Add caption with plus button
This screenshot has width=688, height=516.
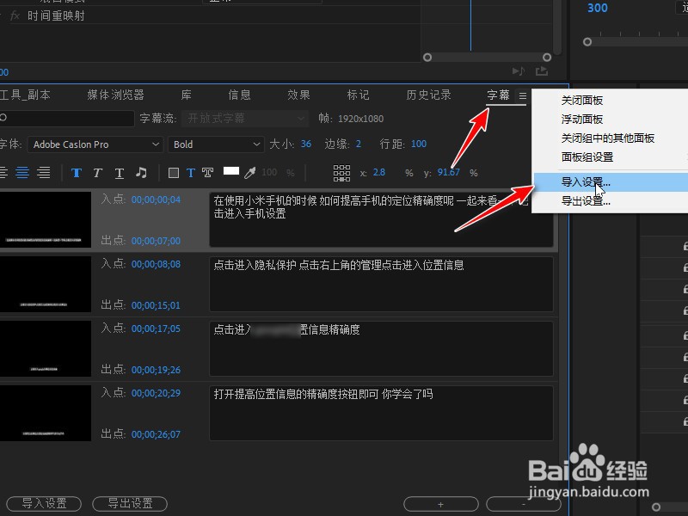(x=440, y=504)
